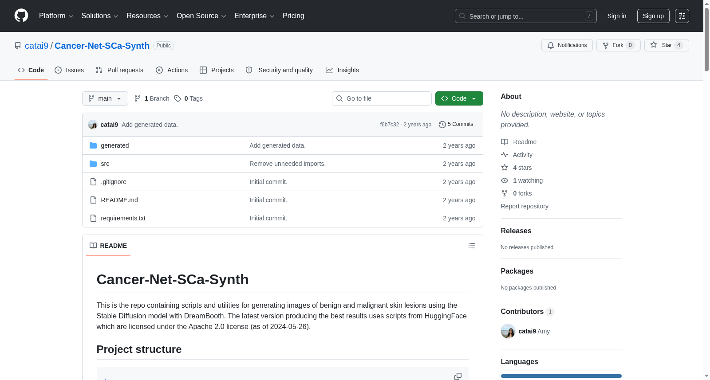Open 'Remove unneeded imports.' commit message

tap(288, 164)
